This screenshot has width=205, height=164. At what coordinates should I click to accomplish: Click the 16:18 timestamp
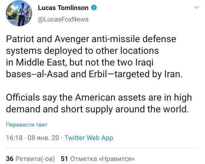pos(14,138)
